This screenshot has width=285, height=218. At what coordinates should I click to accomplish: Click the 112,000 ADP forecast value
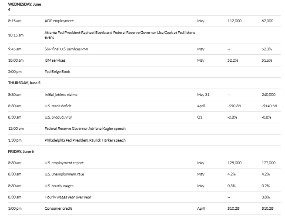[x=235, y=21]
